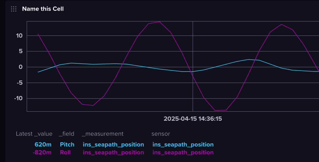Click the y-axis label 0
319x162 pixels.
[20, 67]
